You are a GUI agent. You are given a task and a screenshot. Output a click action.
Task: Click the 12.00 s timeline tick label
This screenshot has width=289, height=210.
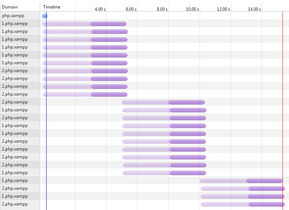pos(223,9)
